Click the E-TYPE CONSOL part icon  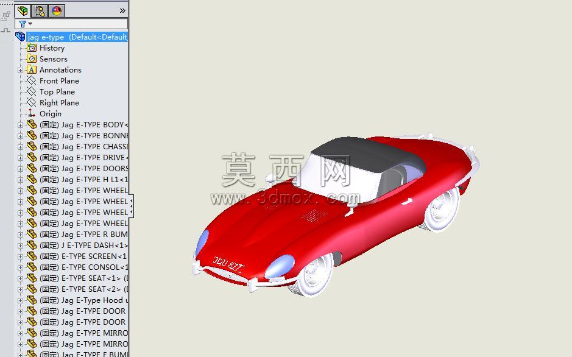32,267
